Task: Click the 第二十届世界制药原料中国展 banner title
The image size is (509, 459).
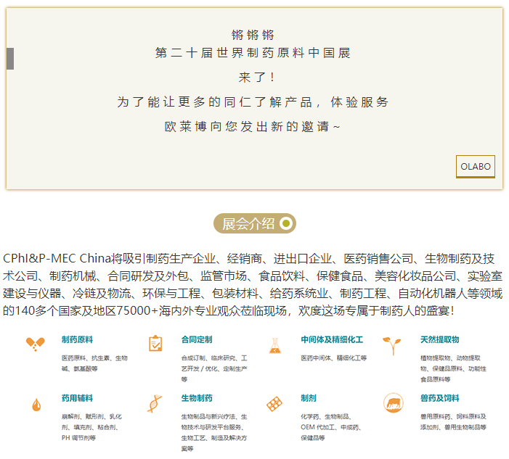Action: click(253, 54)
